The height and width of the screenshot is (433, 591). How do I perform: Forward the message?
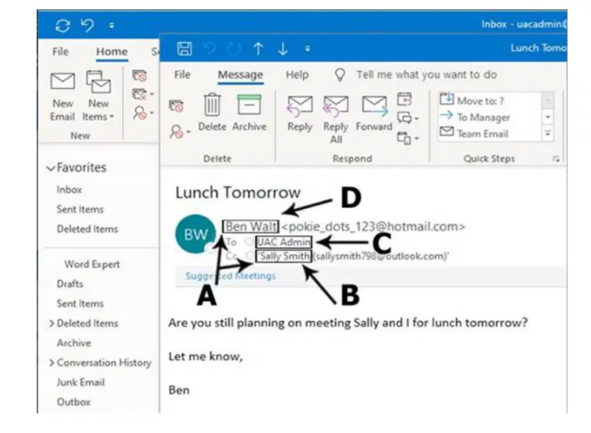tap(374, 114)
